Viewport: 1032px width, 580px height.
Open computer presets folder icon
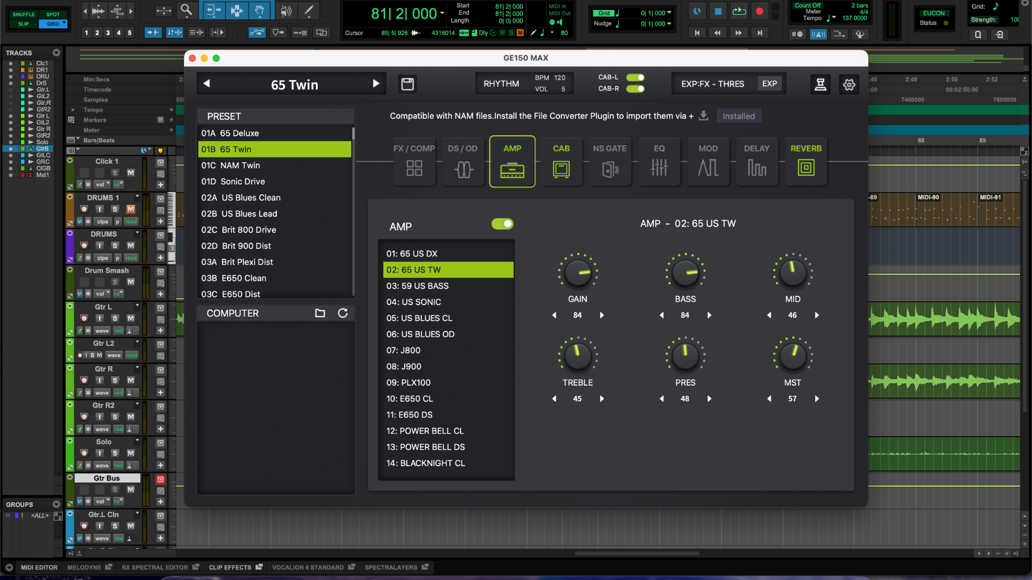click(x=320, y=313)
